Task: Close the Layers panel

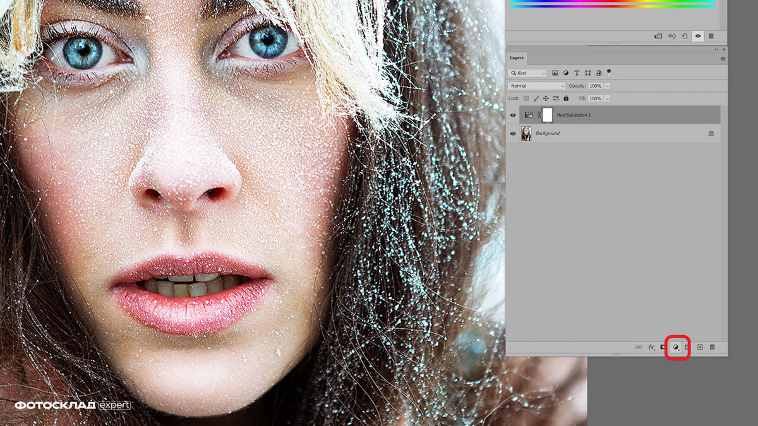Action: pos(724,49)
